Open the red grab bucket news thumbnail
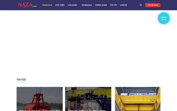Viewport: 177px width, 111px height. 40,99
